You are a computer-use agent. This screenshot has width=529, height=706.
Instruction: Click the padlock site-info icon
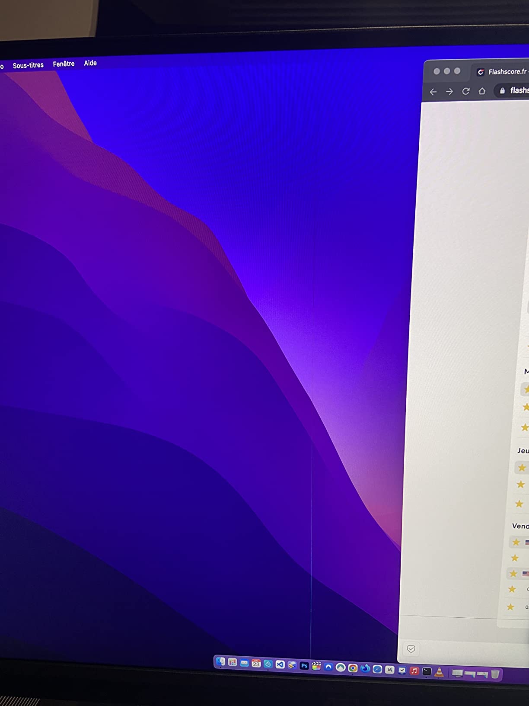502,90
